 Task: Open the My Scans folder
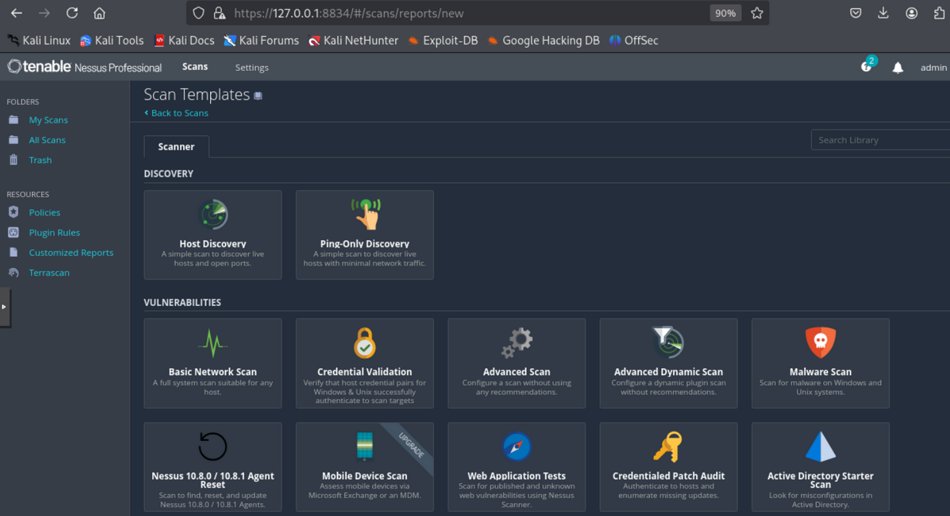48,120
